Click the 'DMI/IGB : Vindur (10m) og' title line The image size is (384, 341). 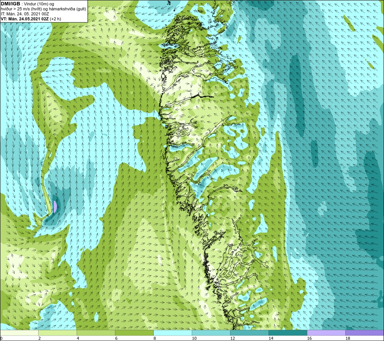tap(27, 4)
